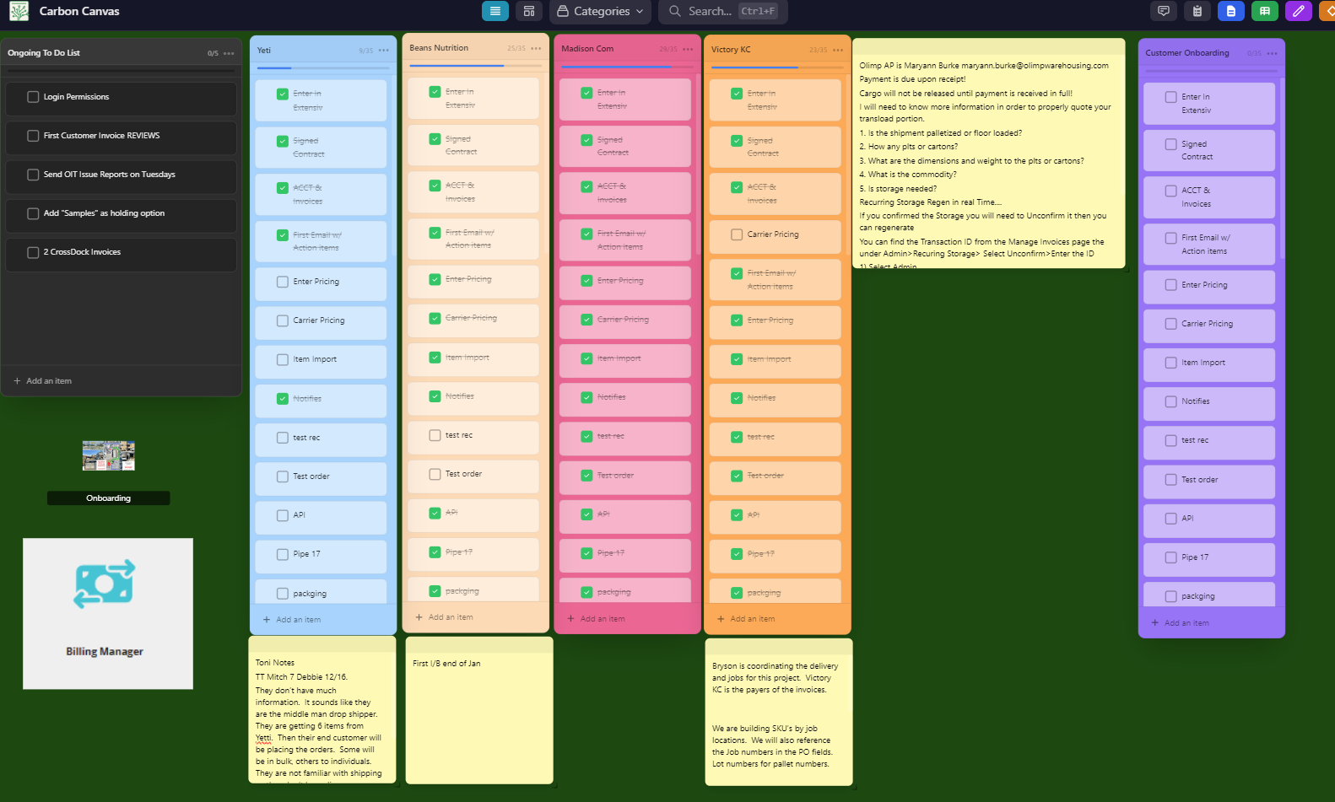
Task: Uncheck Notifies in the Yeti list
Action: (x=283, y=399)
